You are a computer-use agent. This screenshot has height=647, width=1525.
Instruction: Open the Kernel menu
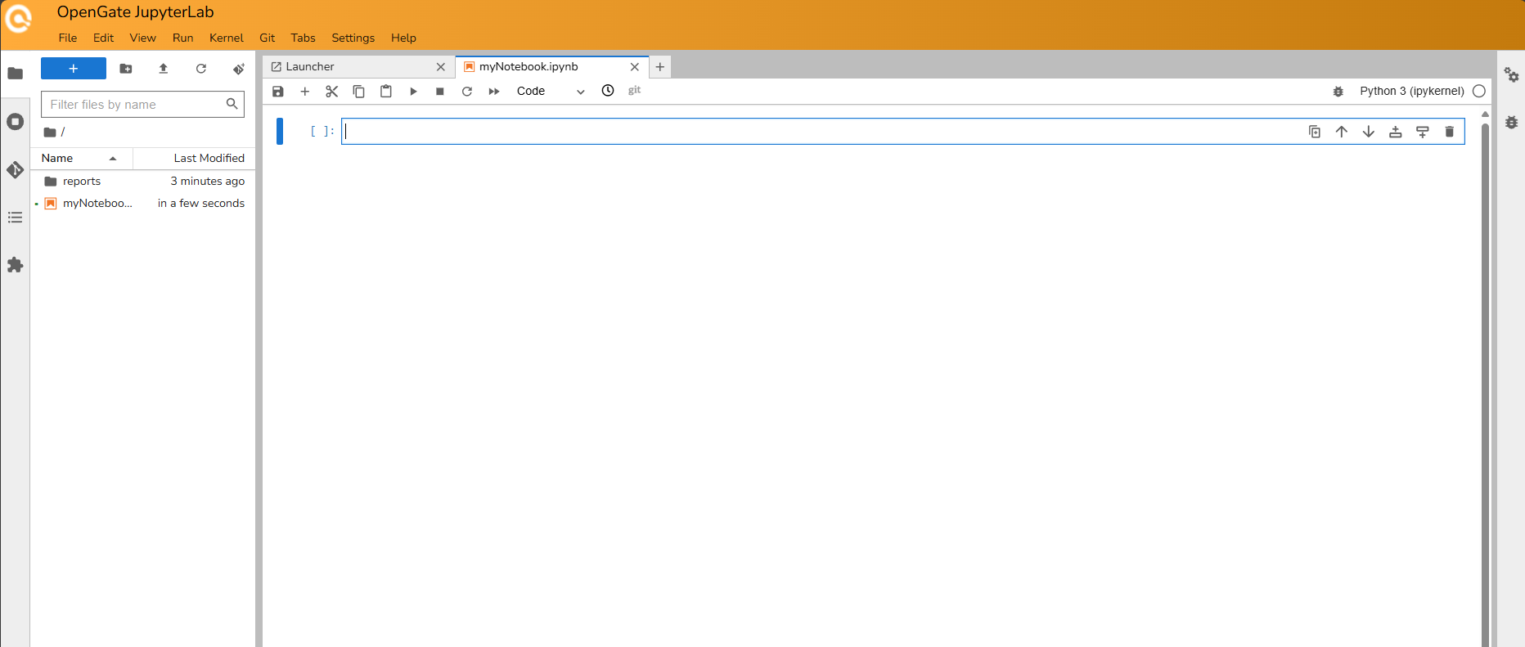tap(226, 38)
